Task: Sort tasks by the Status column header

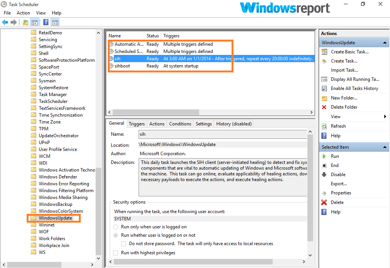Action: 152,36
